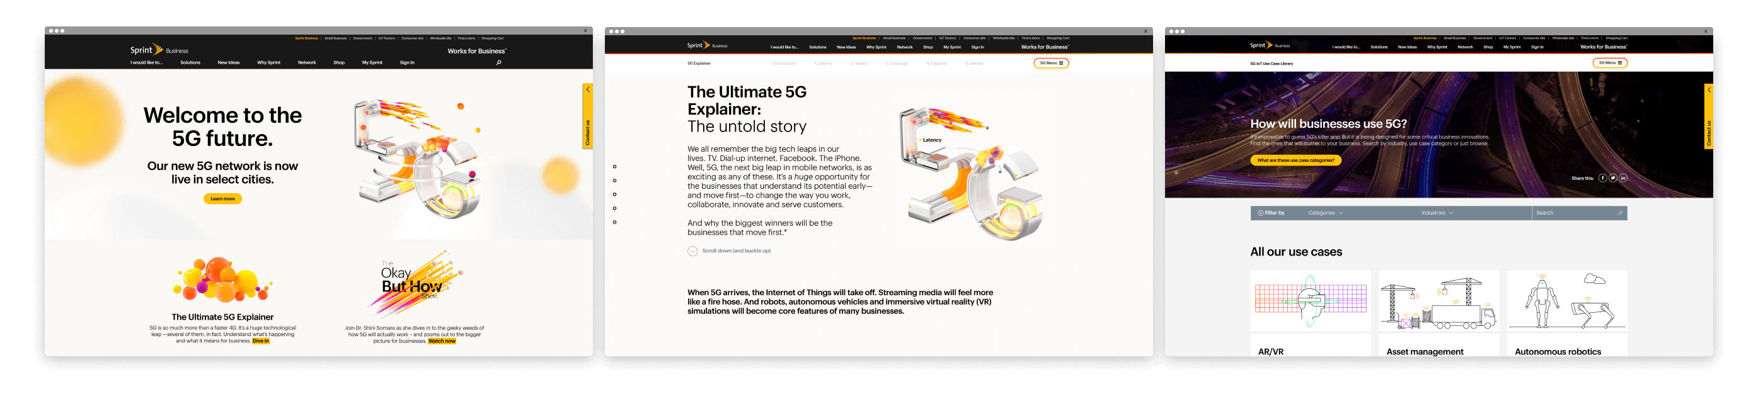The height and width of the screenshot is (394, 1751).
Task: Open the 5G Menu on the use case library page
Action: (1610, 62)
